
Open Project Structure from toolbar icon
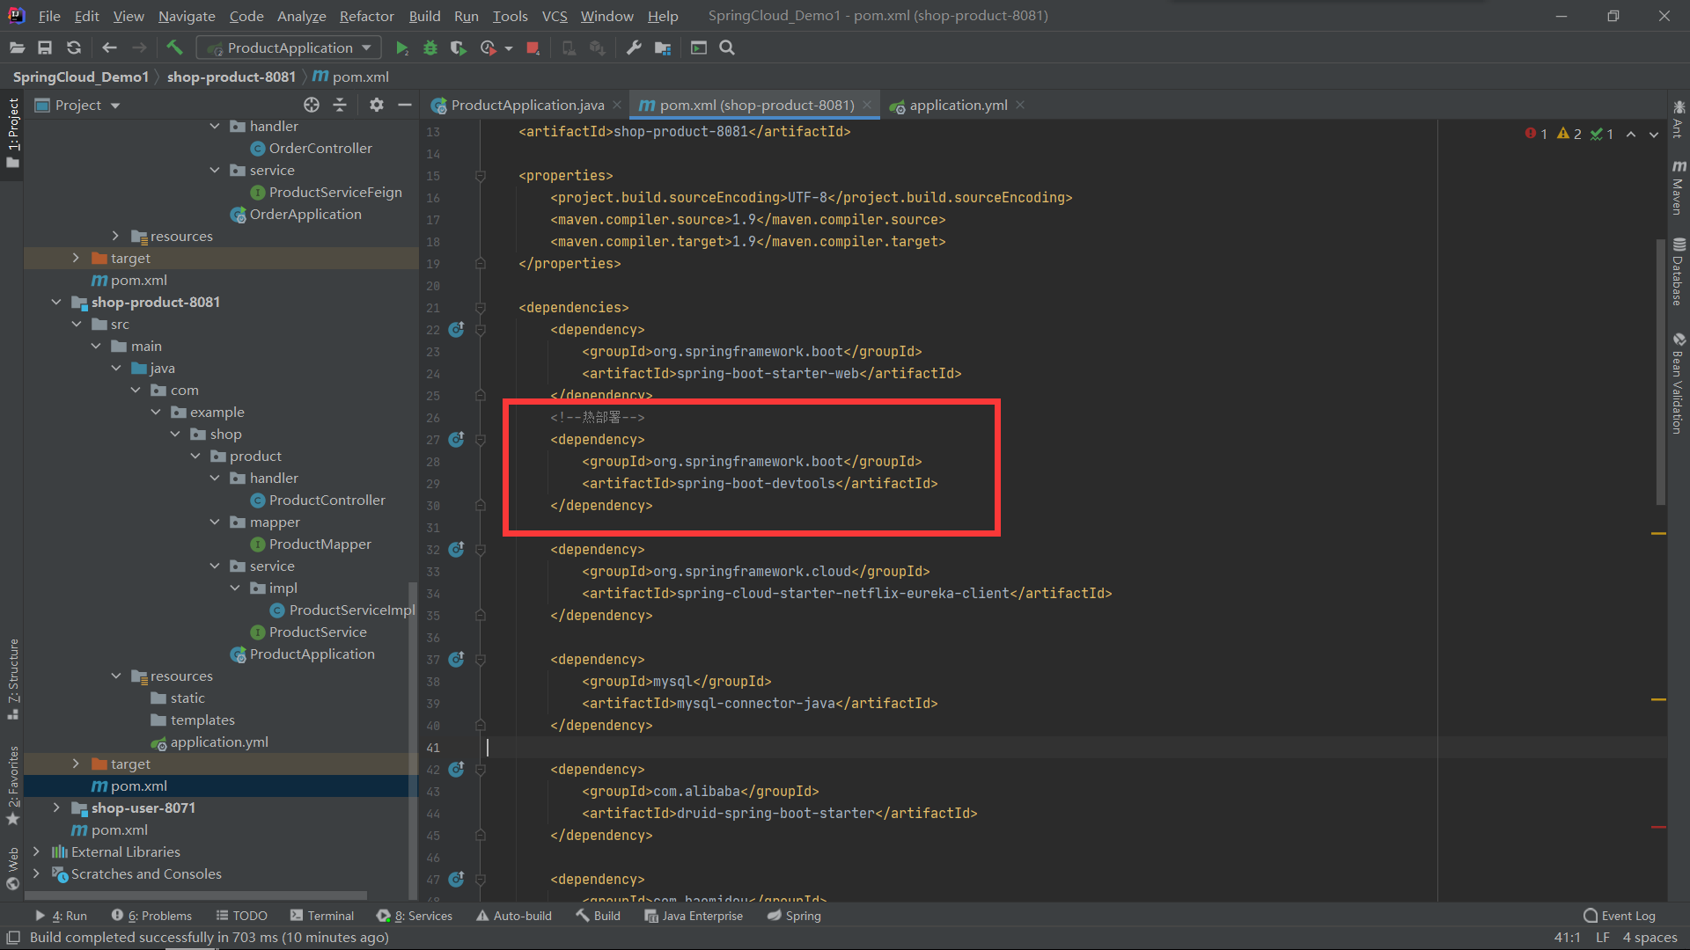pyautogui.click(x=663, y=48)
